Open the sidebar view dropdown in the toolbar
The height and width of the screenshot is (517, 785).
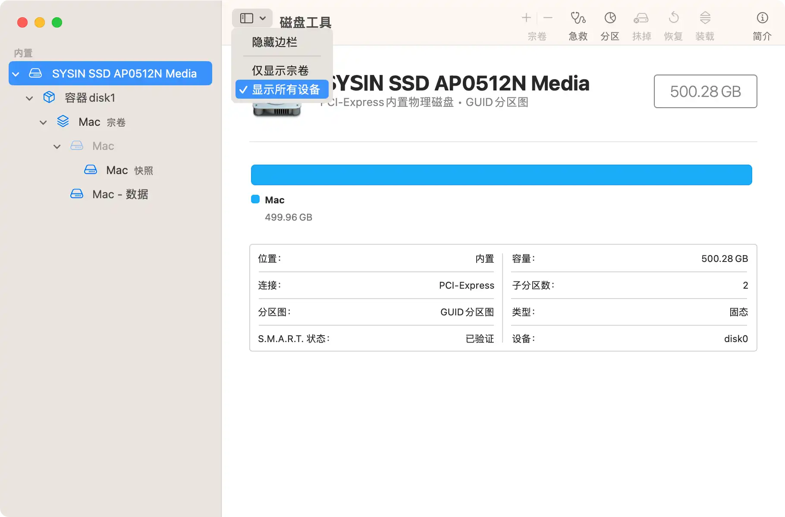(252, 18)
